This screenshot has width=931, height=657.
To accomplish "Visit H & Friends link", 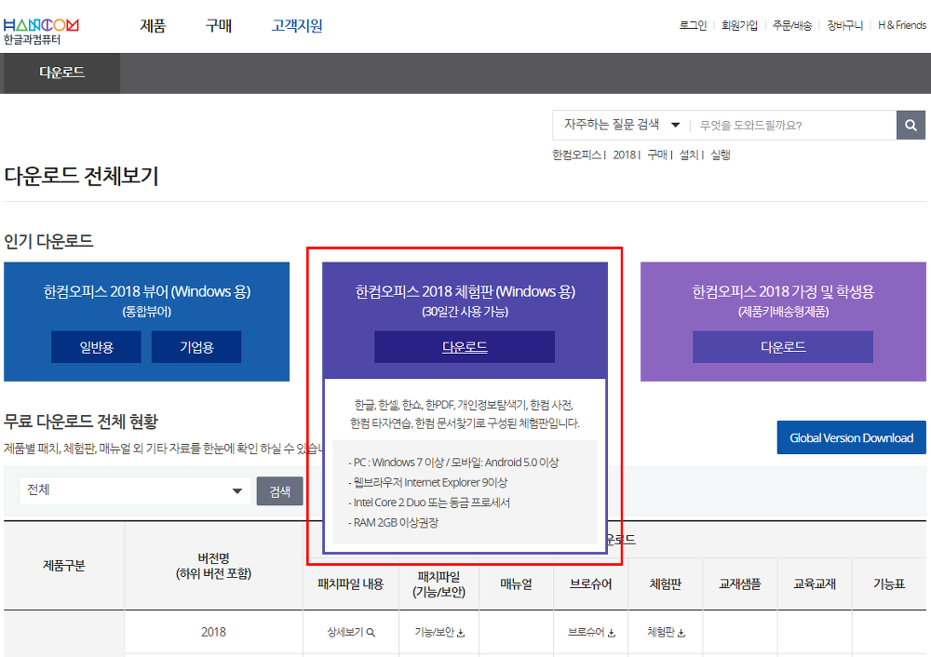I will [902, 25].
